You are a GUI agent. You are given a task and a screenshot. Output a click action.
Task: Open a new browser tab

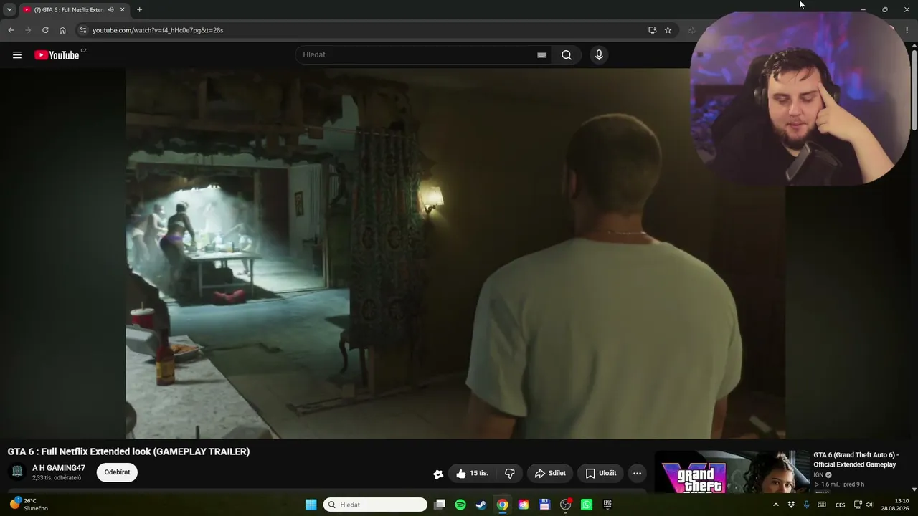[139, 10]
